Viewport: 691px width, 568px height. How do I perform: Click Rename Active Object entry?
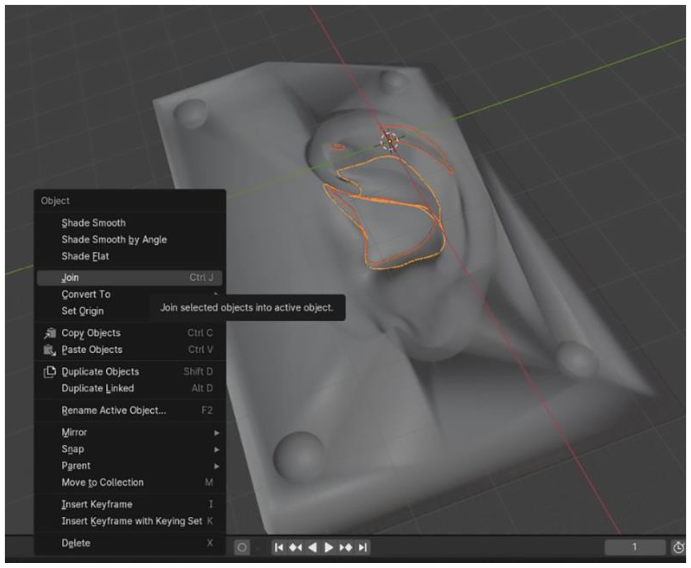pos(114,410)
